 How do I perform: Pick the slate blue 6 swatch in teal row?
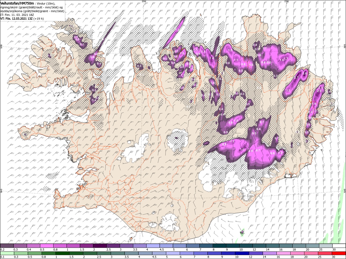[x=193, y=246]
